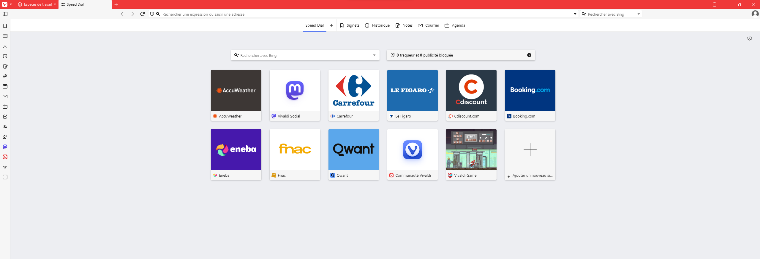Open Mastodon web panel in sidebar

5,147
